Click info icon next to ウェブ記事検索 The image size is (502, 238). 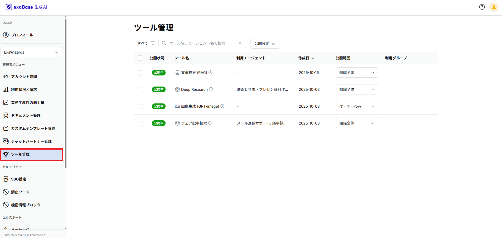tap(210, 123)
